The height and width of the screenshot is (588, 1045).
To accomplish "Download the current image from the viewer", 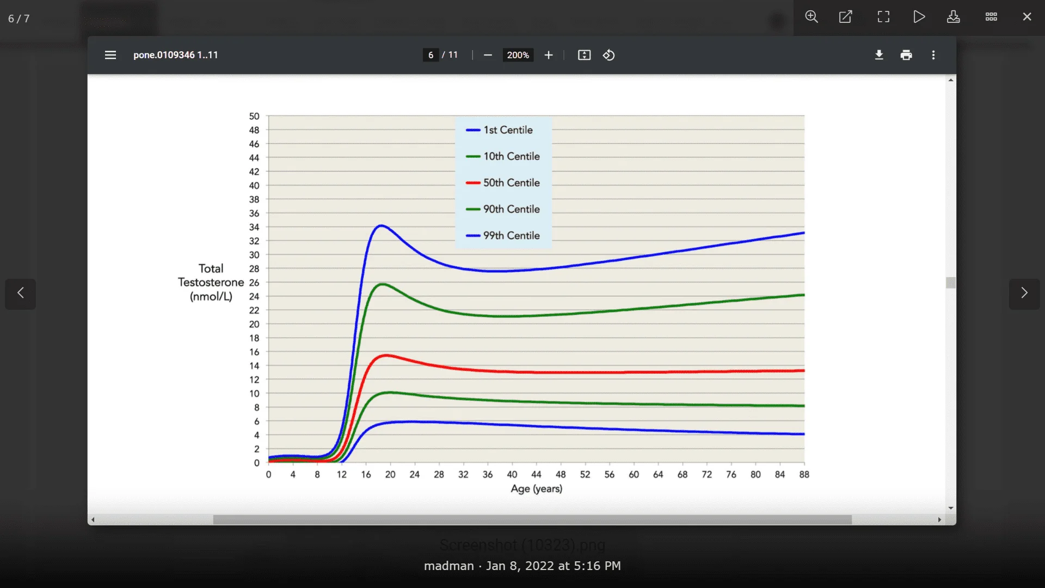I will coord(953,17).
